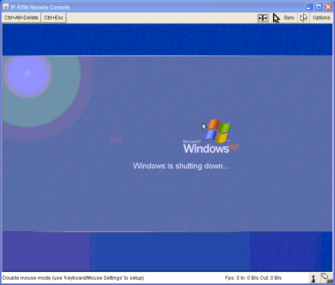Click the Windows XP flag logo in the remote screen
This screenshot has width=335, height=285.
click(218, 131)
